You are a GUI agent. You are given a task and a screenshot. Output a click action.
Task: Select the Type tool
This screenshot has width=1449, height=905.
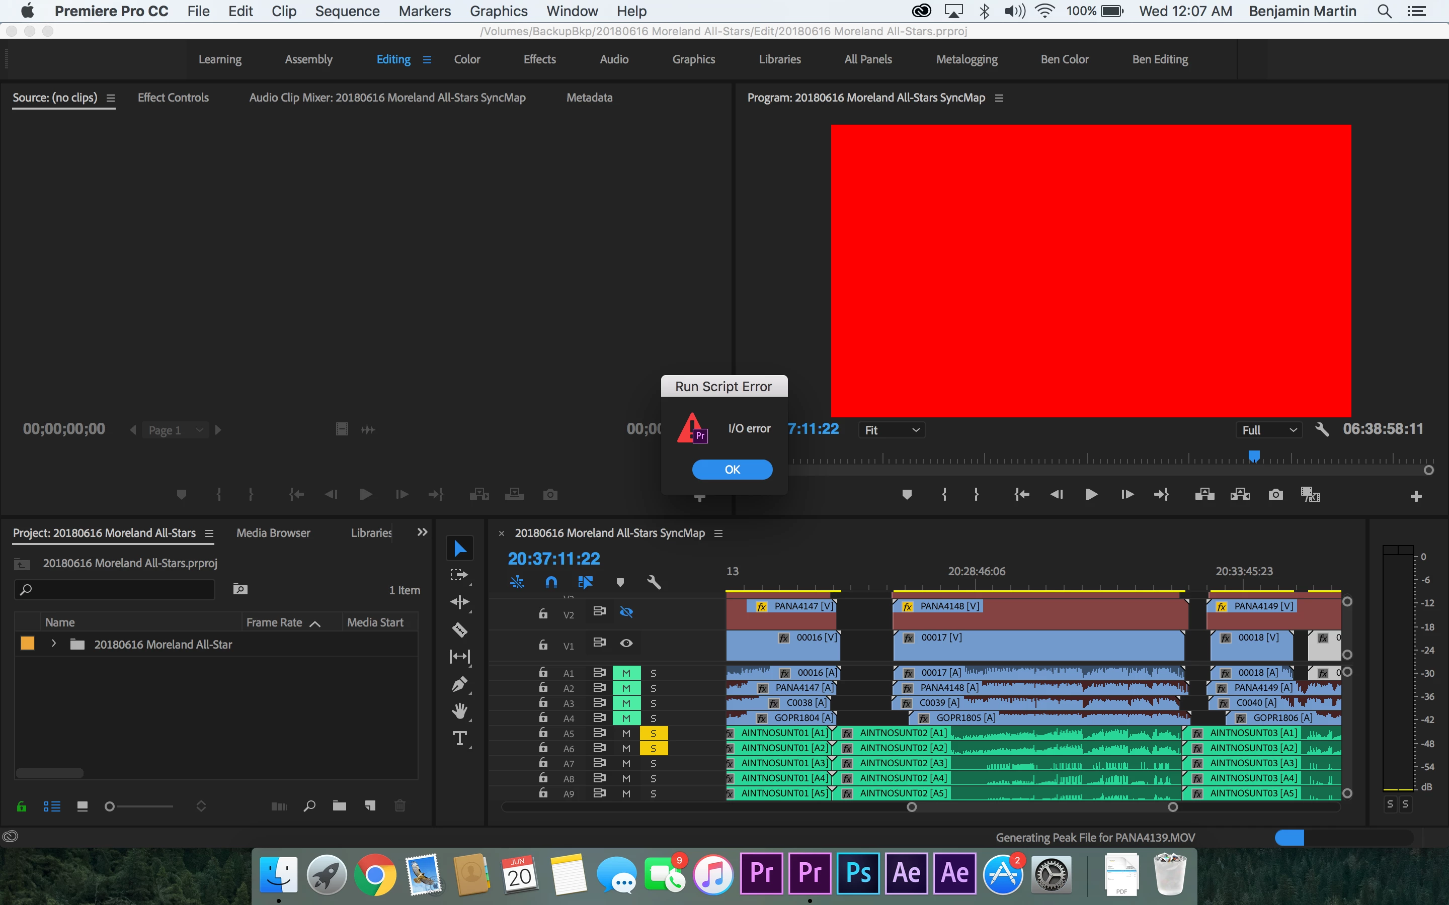coord(459,738)
